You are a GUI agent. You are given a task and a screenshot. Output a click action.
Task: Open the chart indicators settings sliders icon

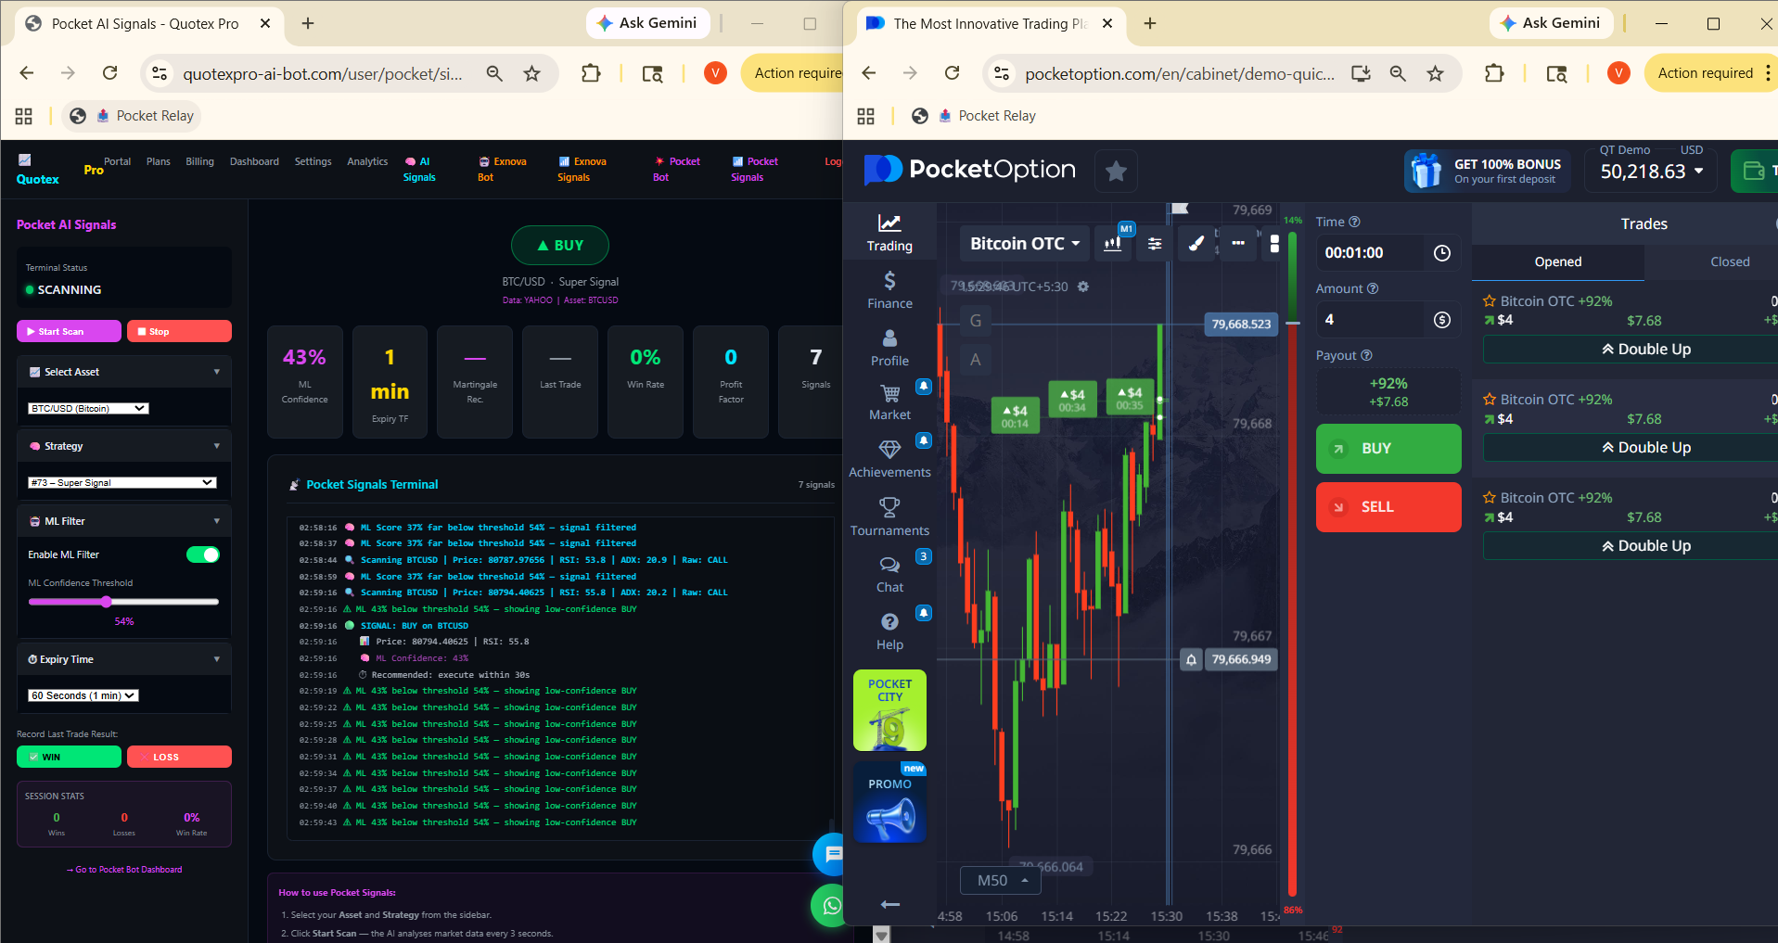click(x=1155, y=243)
